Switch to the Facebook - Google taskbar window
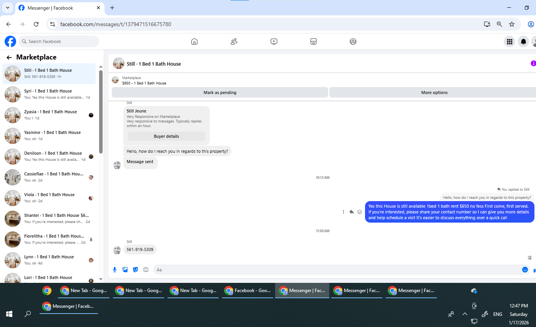536x327 pixels. (x=247, y=291)
